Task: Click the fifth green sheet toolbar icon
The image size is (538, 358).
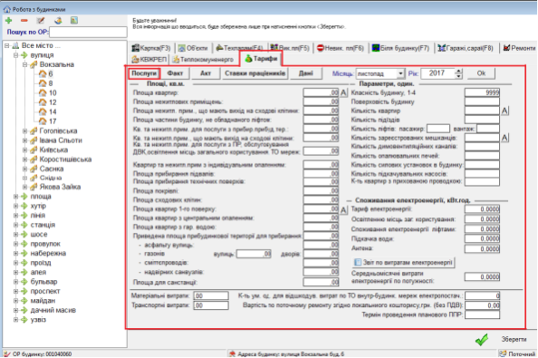Action: pyautogui.click(x=74, y=21)
